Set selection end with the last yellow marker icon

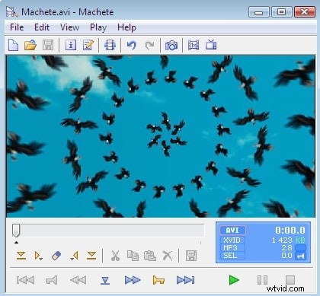[x=91, y=256]
